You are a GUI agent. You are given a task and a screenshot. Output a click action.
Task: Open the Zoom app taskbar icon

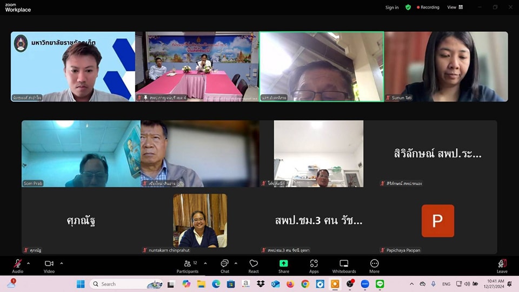point(365,284)
